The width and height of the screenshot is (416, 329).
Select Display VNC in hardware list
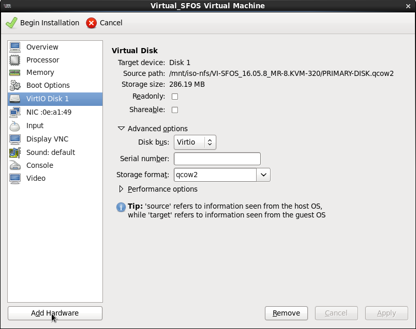coord(47,139)
